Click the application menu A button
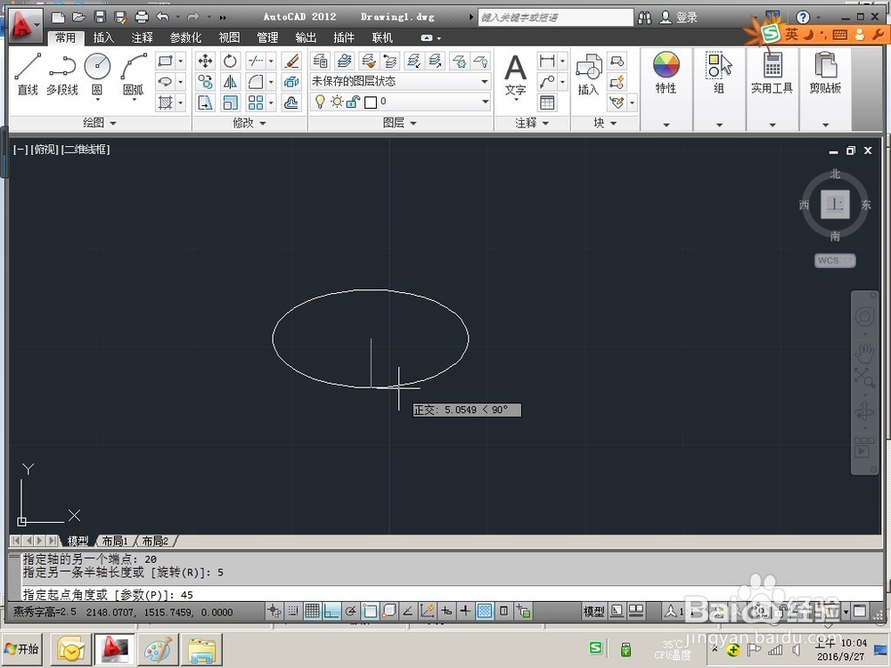The height and width of the screenshot is (668, 891). [24, 25]
